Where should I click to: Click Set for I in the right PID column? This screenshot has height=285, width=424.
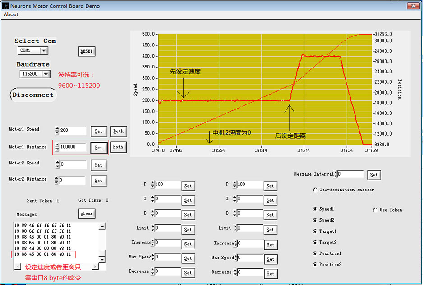[270, 200]
